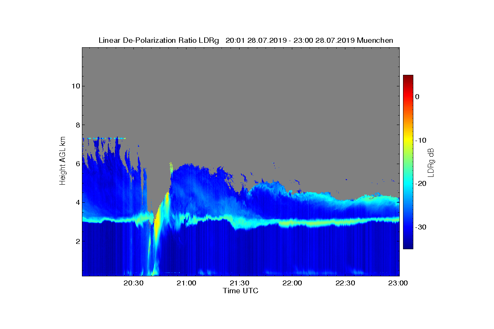
Task: Click the Time UTC axis label
Action: coord(241,291)
